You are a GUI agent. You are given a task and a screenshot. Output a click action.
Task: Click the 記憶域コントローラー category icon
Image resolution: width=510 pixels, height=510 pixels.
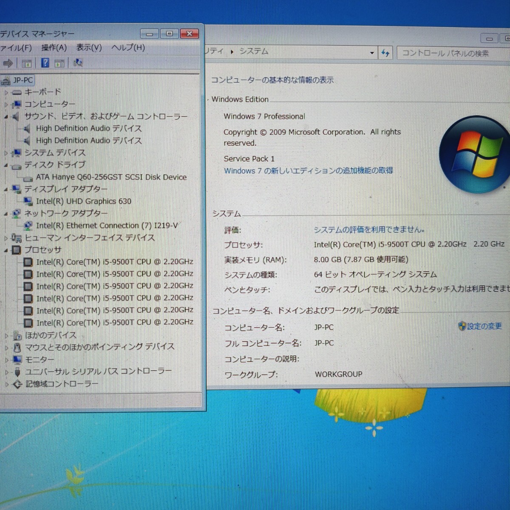pos(17,384)
